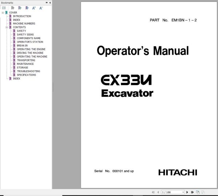Viewport: 218px width, 196px height.
Task: Click the third bookmark flag toolbar icon
Action: click(27, 8)
